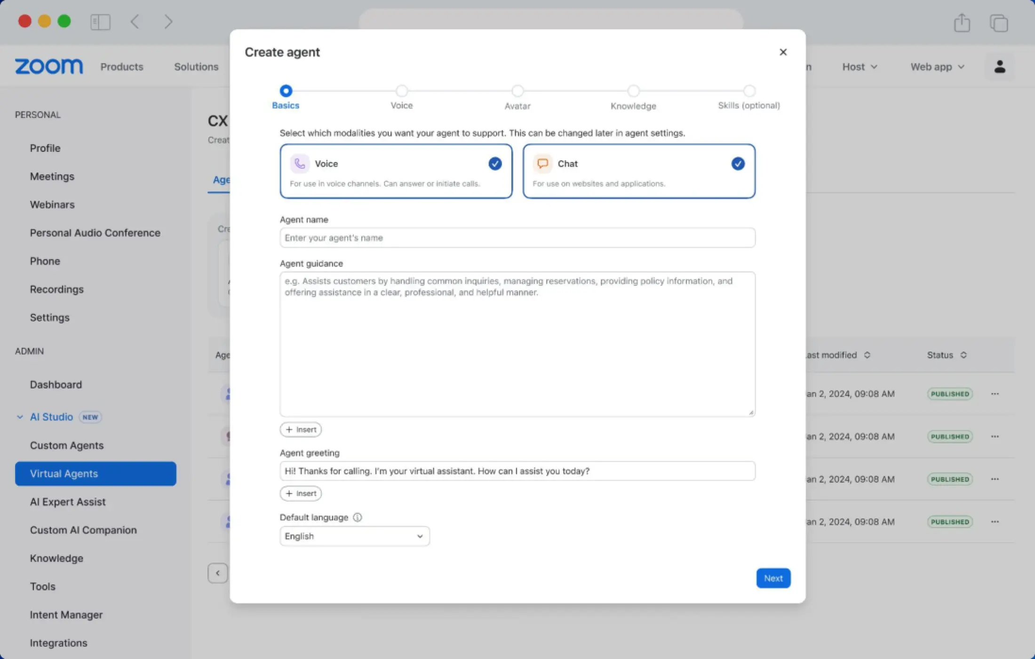Select the Voice step indicator

tap(402, 91)
